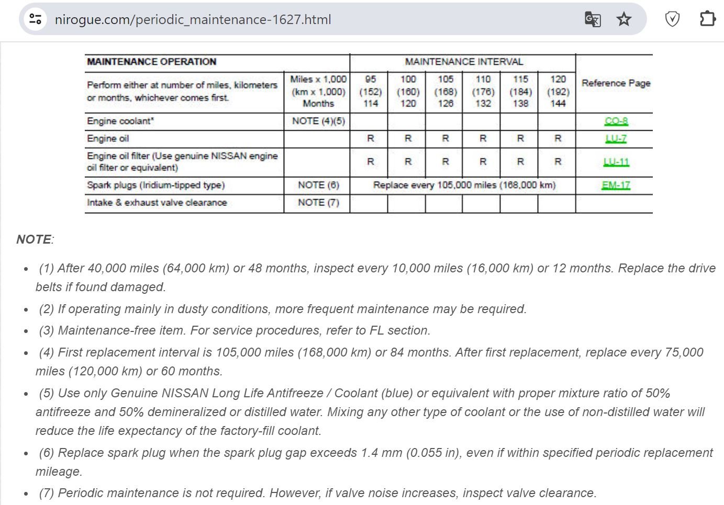Click note (7) about valve noise
Image resolution: width=724 pixels, height=505 pixels.
tap(318, 493)
